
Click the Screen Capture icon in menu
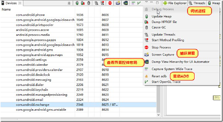coord(146,55)
